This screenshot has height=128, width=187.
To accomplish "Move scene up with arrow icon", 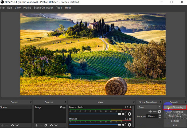I will coord(12,125).
